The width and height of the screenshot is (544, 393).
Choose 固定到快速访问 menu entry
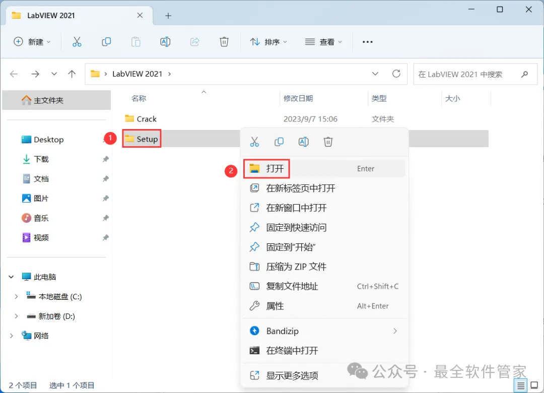pyautogui.click(x=324, y=227)
